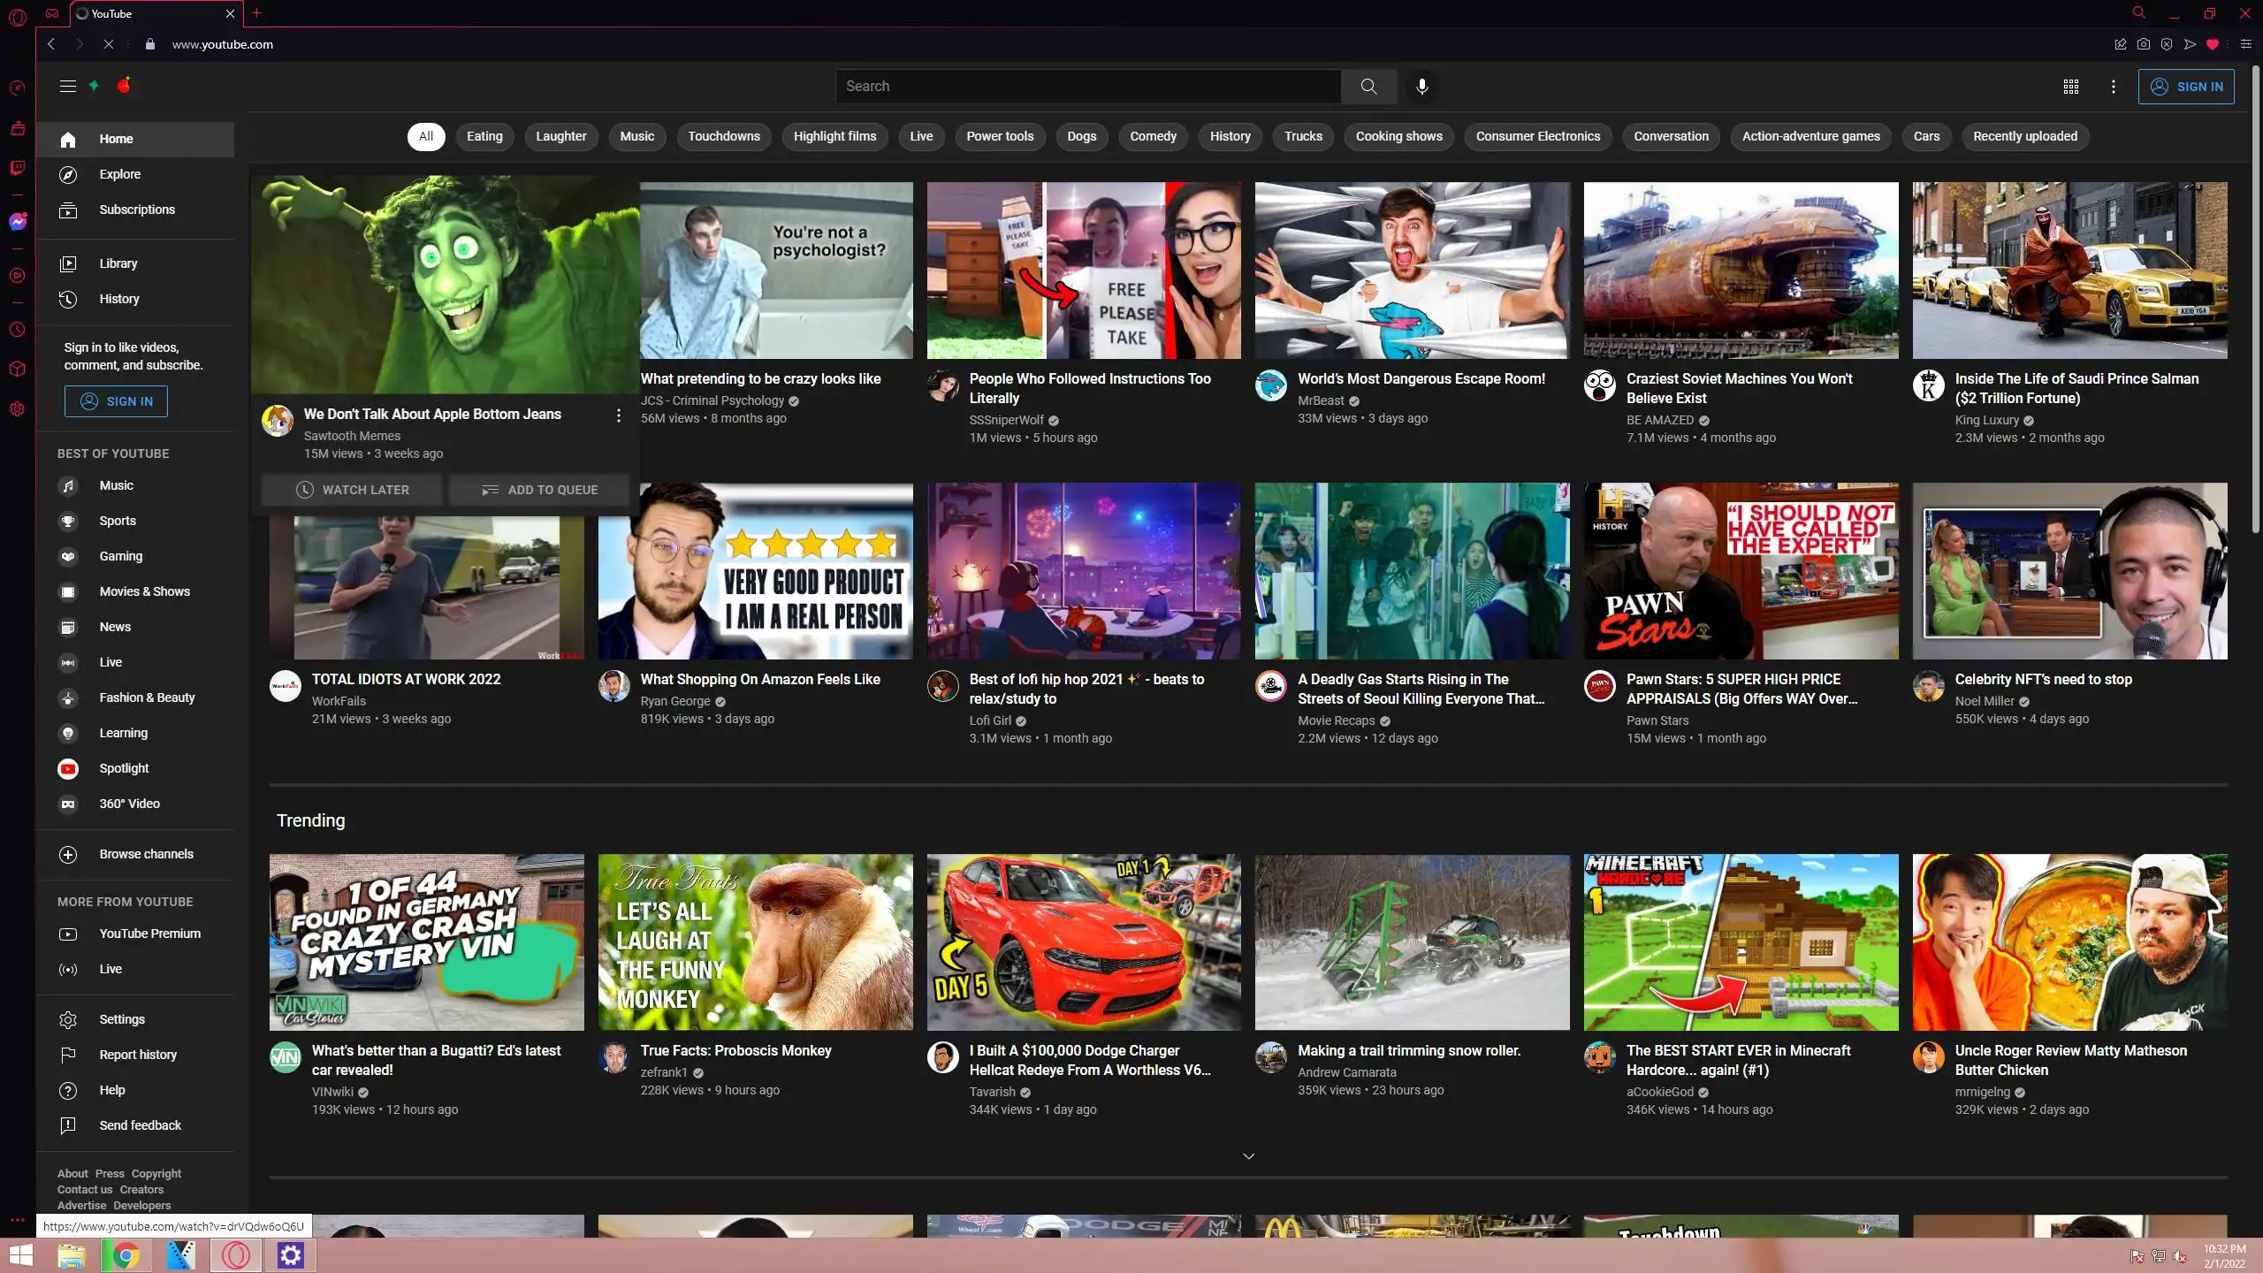Open Subscriptions in the sidebar

click(x=136, y=210)
